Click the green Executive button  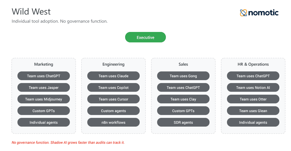pos(145,37)
